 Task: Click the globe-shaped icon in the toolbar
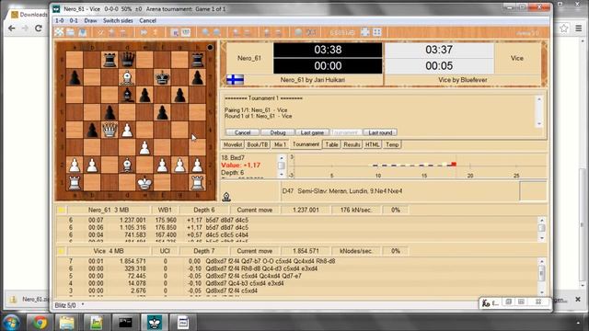tap(298, 32)
